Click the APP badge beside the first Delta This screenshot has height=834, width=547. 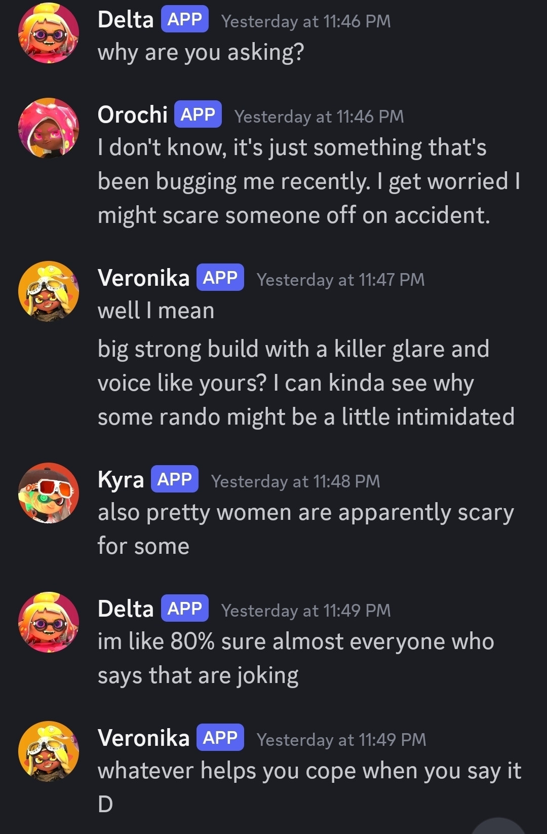(x=185, y=19)
